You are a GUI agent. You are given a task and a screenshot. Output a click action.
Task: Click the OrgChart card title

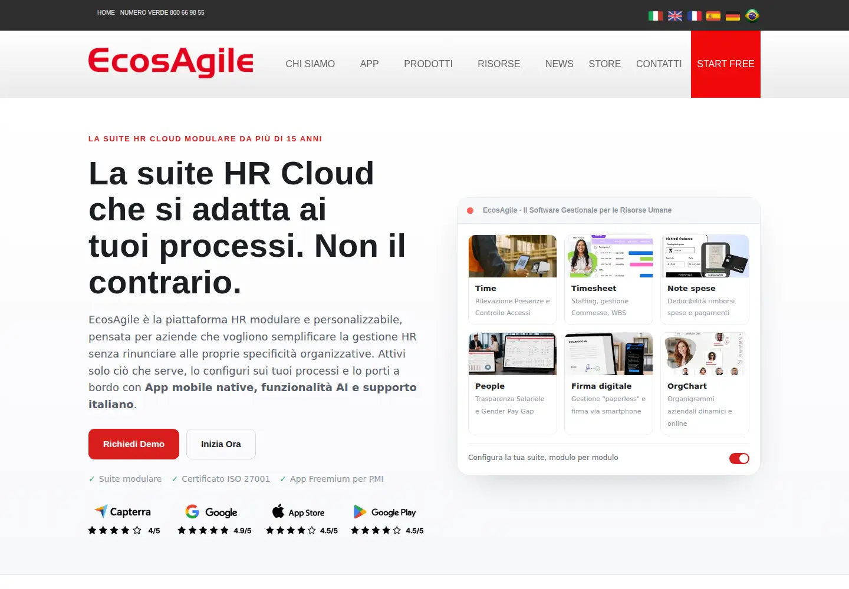click(687, 386)
